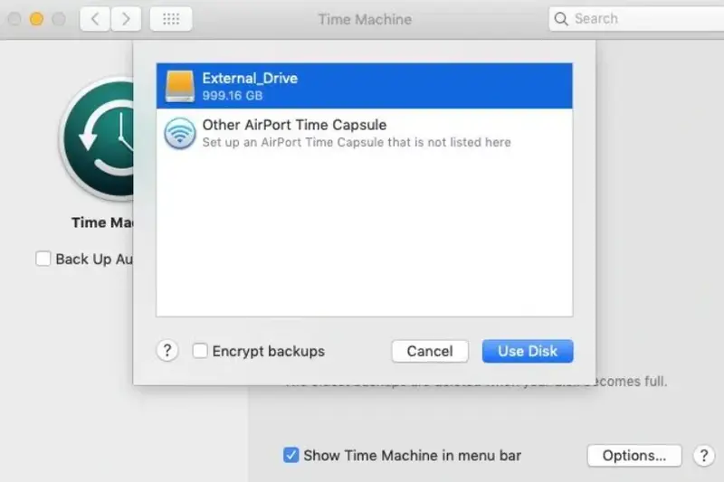Click the magnifying glass search icon
The image size is (724, 482).
click(x=561, y=19)
